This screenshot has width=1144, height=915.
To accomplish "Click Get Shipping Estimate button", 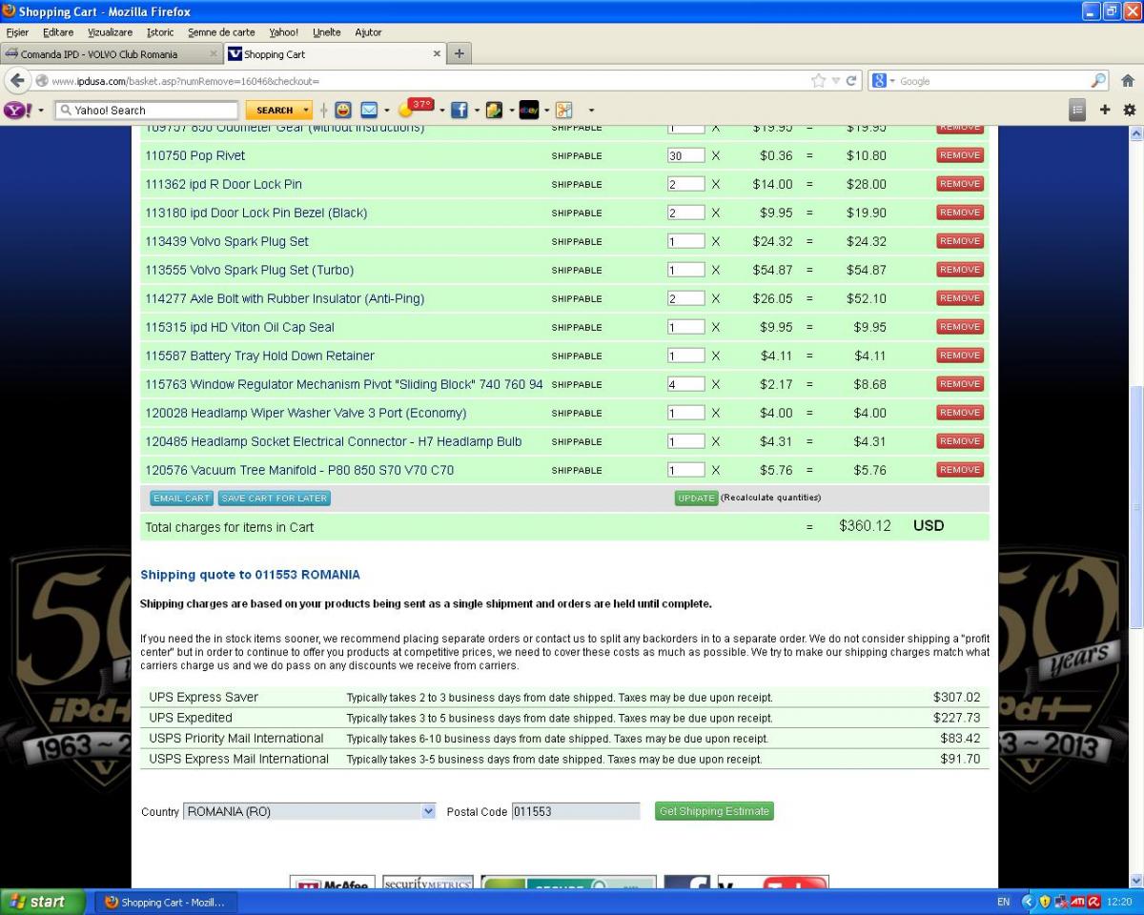I will coord(714,811).
